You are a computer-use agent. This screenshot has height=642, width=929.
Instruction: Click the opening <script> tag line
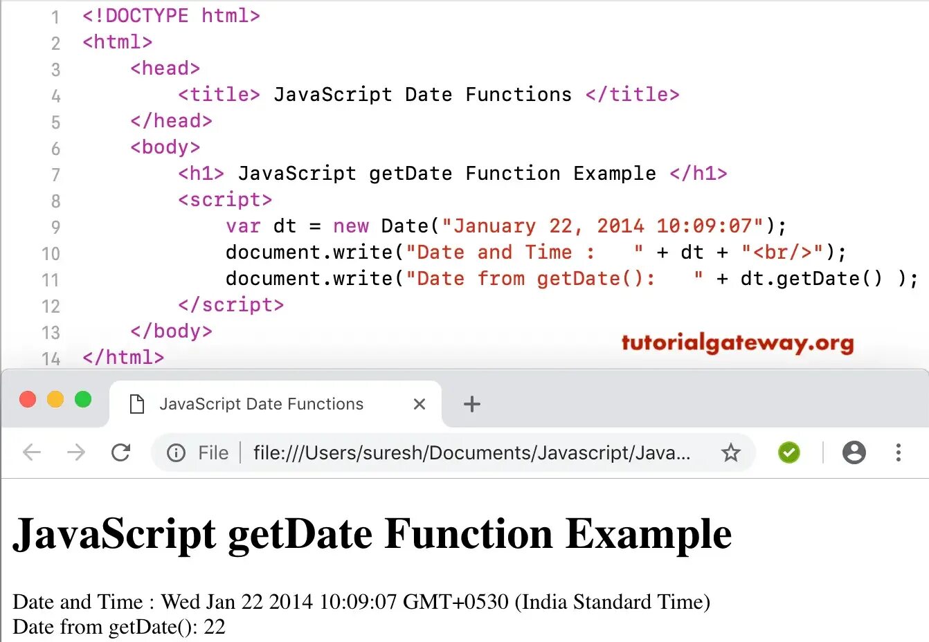coord(225,200)
